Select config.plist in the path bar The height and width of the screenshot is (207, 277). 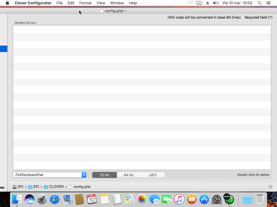tap(79, 187)
